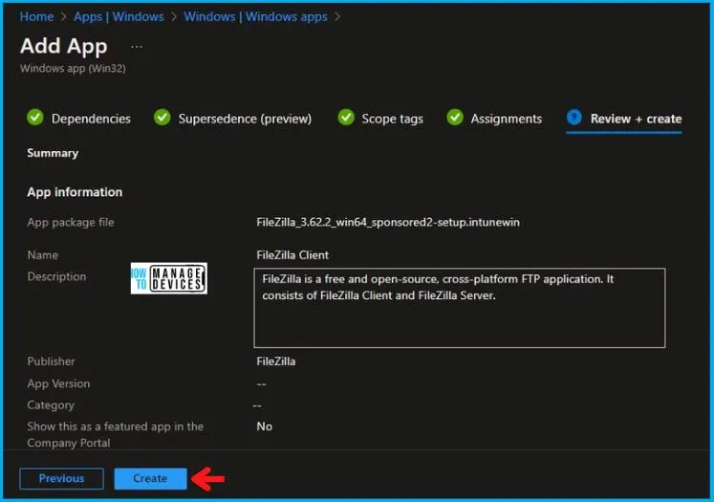This screenshot has height=502, width=714.
Task: Click green checkmark icon beside Assignments
Action: [x=455, y=118]
